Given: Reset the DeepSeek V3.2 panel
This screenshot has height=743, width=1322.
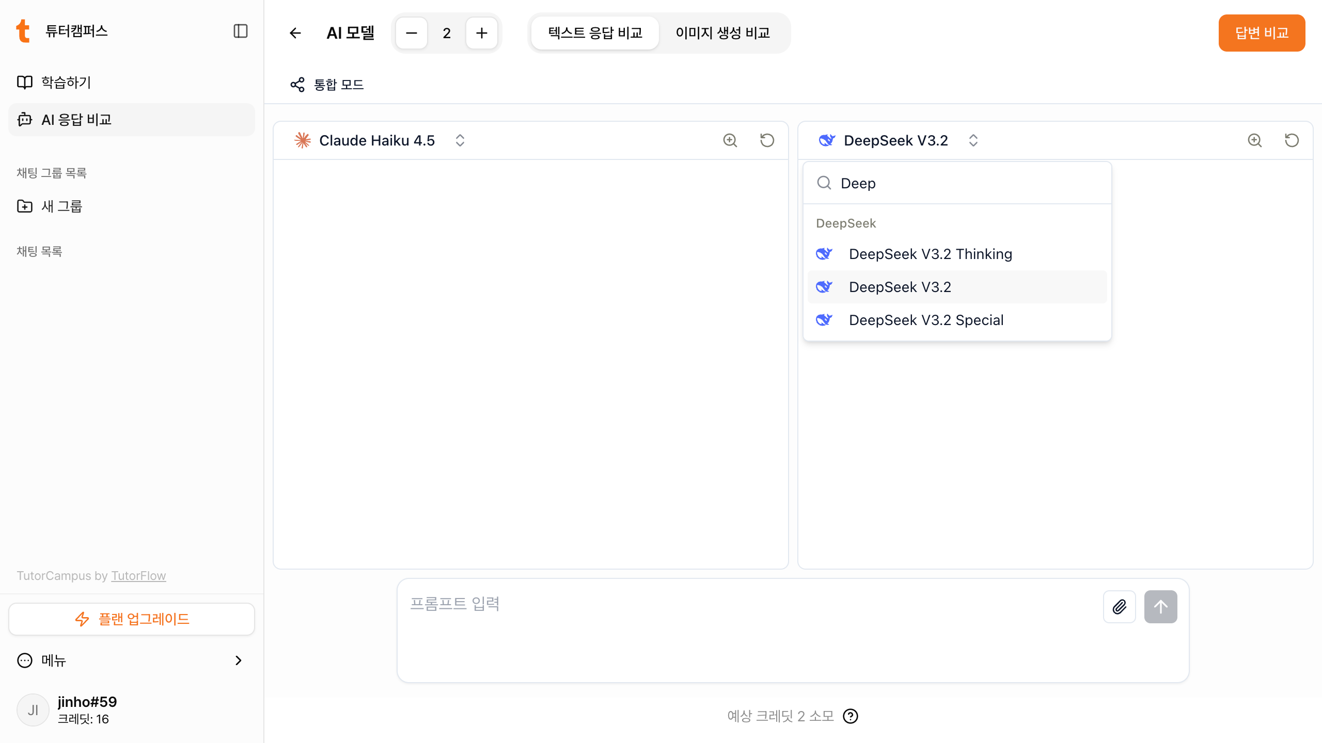Looking at the screenshot, I should click(1292, 140).
